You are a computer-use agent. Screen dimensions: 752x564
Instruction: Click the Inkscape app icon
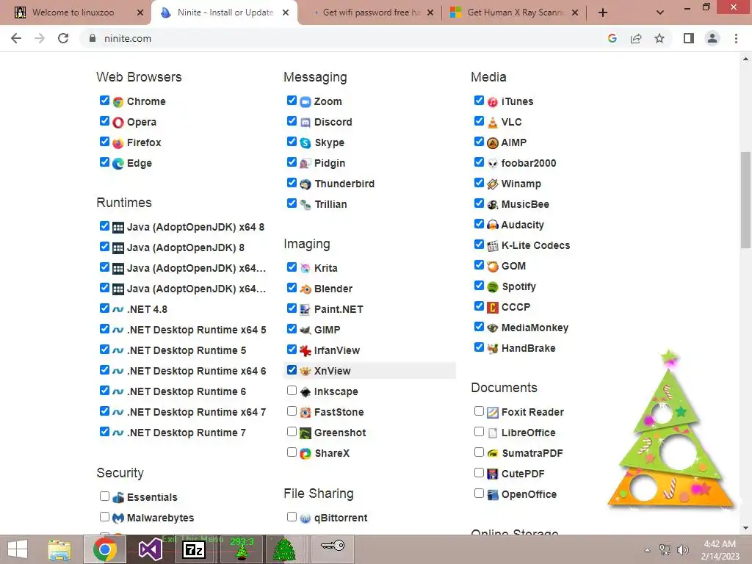point(305,392)
